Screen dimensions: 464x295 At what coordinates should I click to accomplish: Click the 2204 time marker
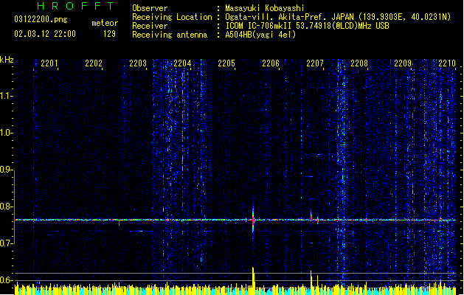point(182,63)
